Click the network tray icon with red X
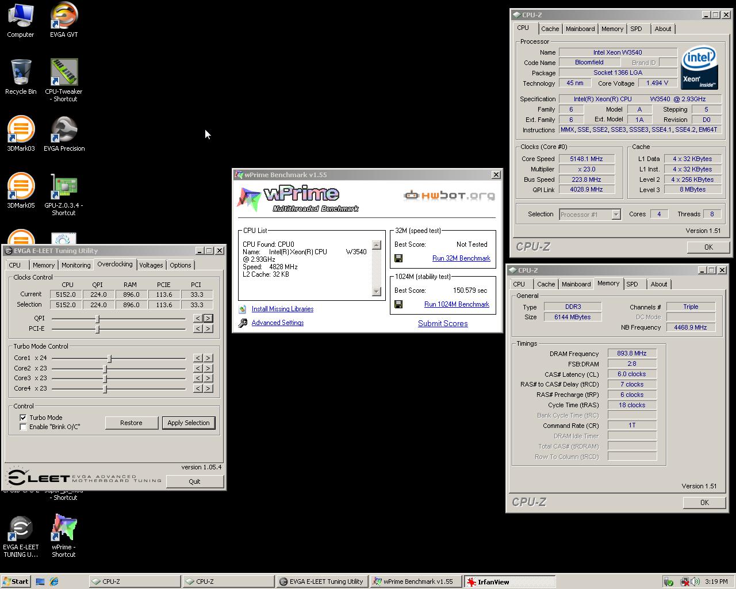This screenshot has width=736, height=589. pyautogui.click(x=685, y=582)
